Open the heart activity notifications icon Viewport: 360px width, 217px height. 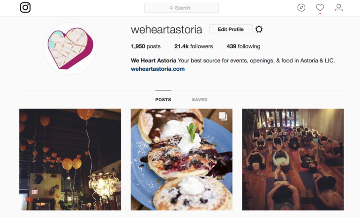tap(320, 7)
